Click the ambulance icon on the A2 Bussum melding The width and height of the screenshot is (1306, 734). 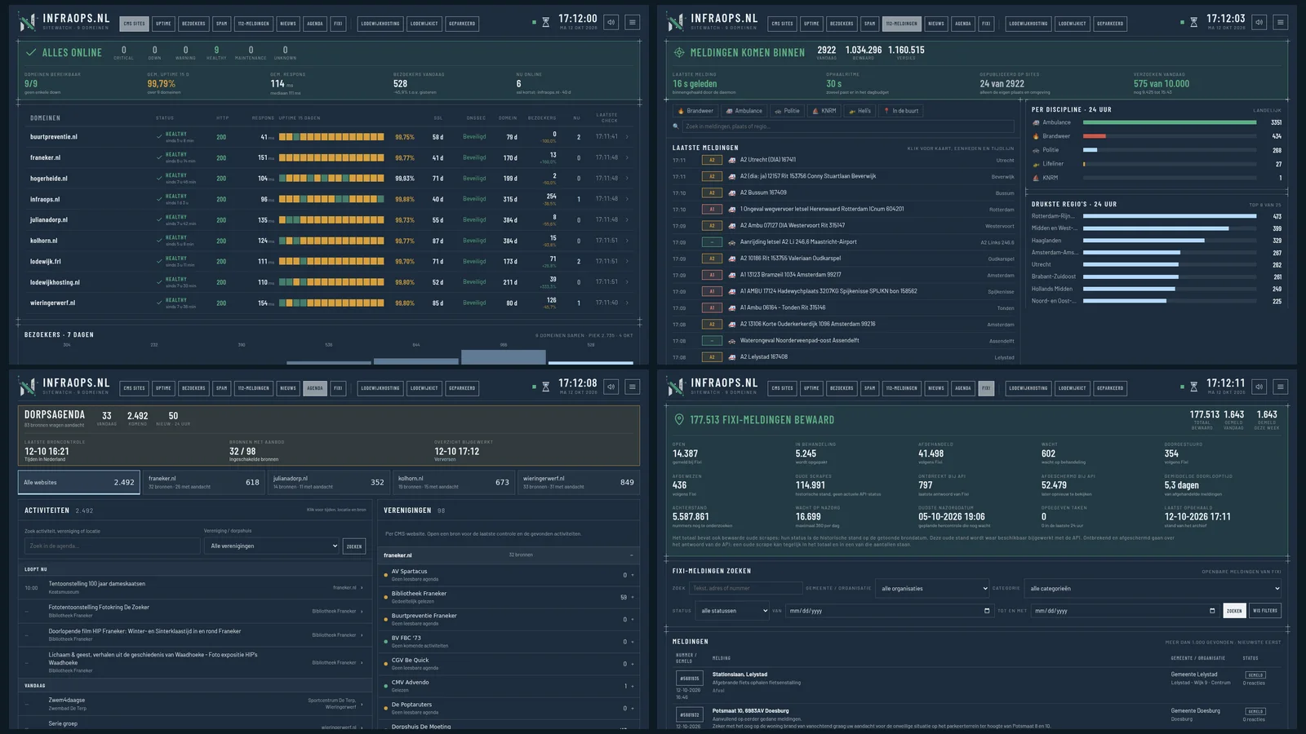[733, 193]
